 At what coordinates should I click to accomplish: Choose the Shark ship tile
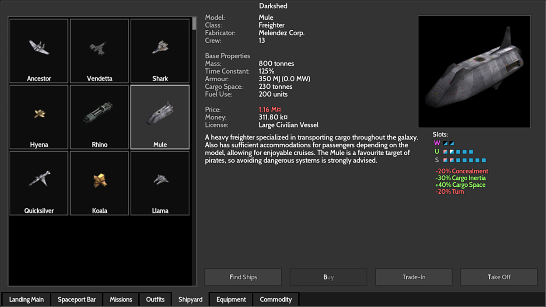coord(160,51)
